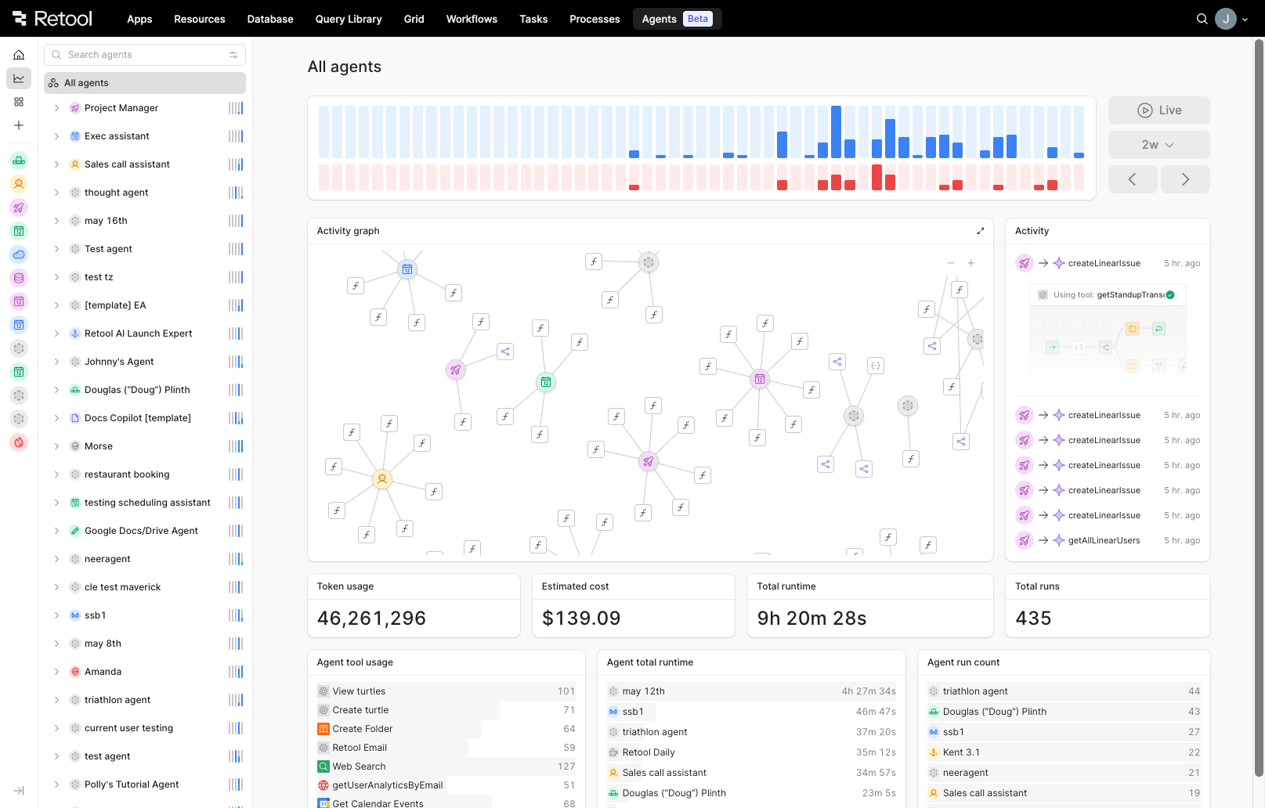
Task: Open the getStandupTranscript tool run thumbnail
Action: tap(1108, 334)
